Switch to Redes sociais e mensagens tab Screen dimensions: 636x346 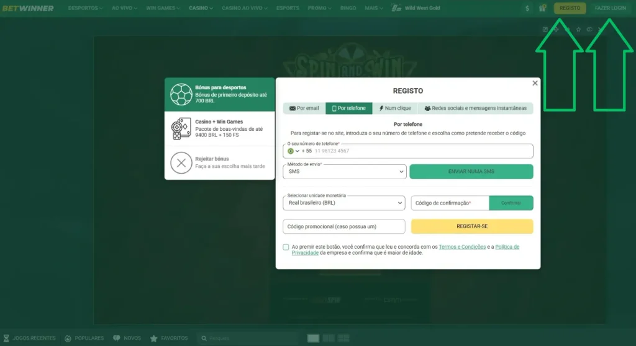(x=475, y=108)
